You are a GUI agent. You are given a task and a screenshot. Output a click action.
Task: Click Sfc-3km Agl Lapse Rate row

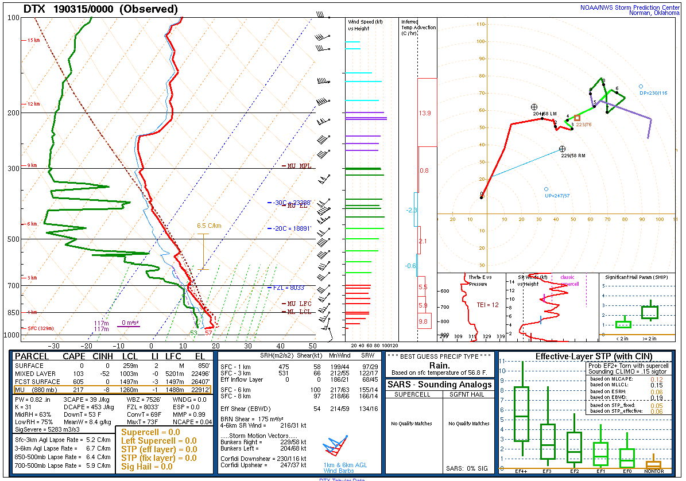coord(63,440)
